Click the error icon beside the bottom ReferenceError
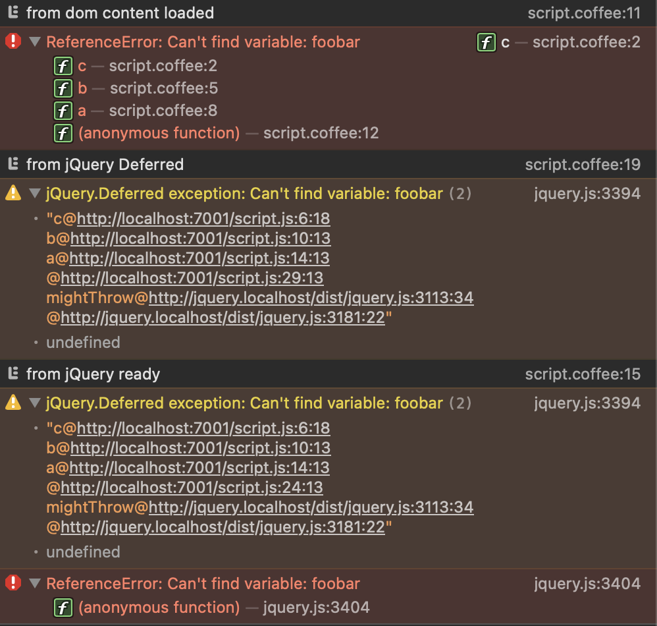Image resolution: width=657 pixels, height=626 pixels. (13, 583)
